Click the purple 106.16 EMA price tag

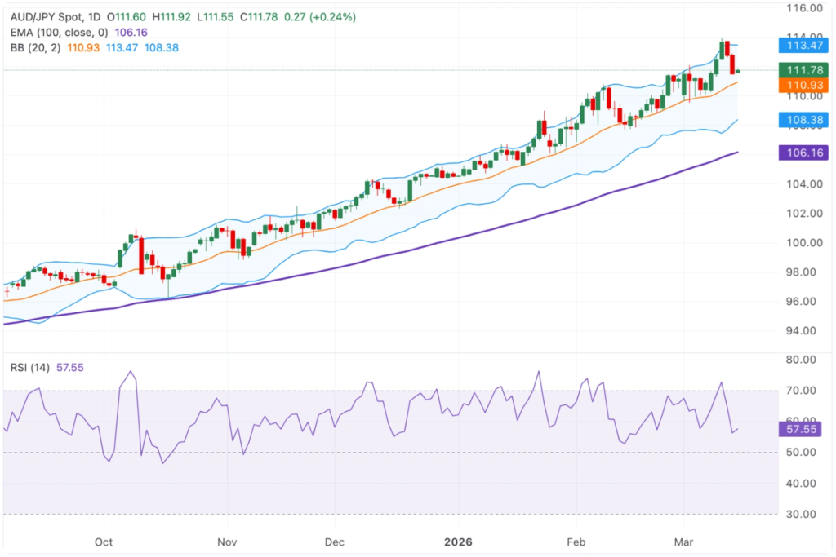coord(803,153)
